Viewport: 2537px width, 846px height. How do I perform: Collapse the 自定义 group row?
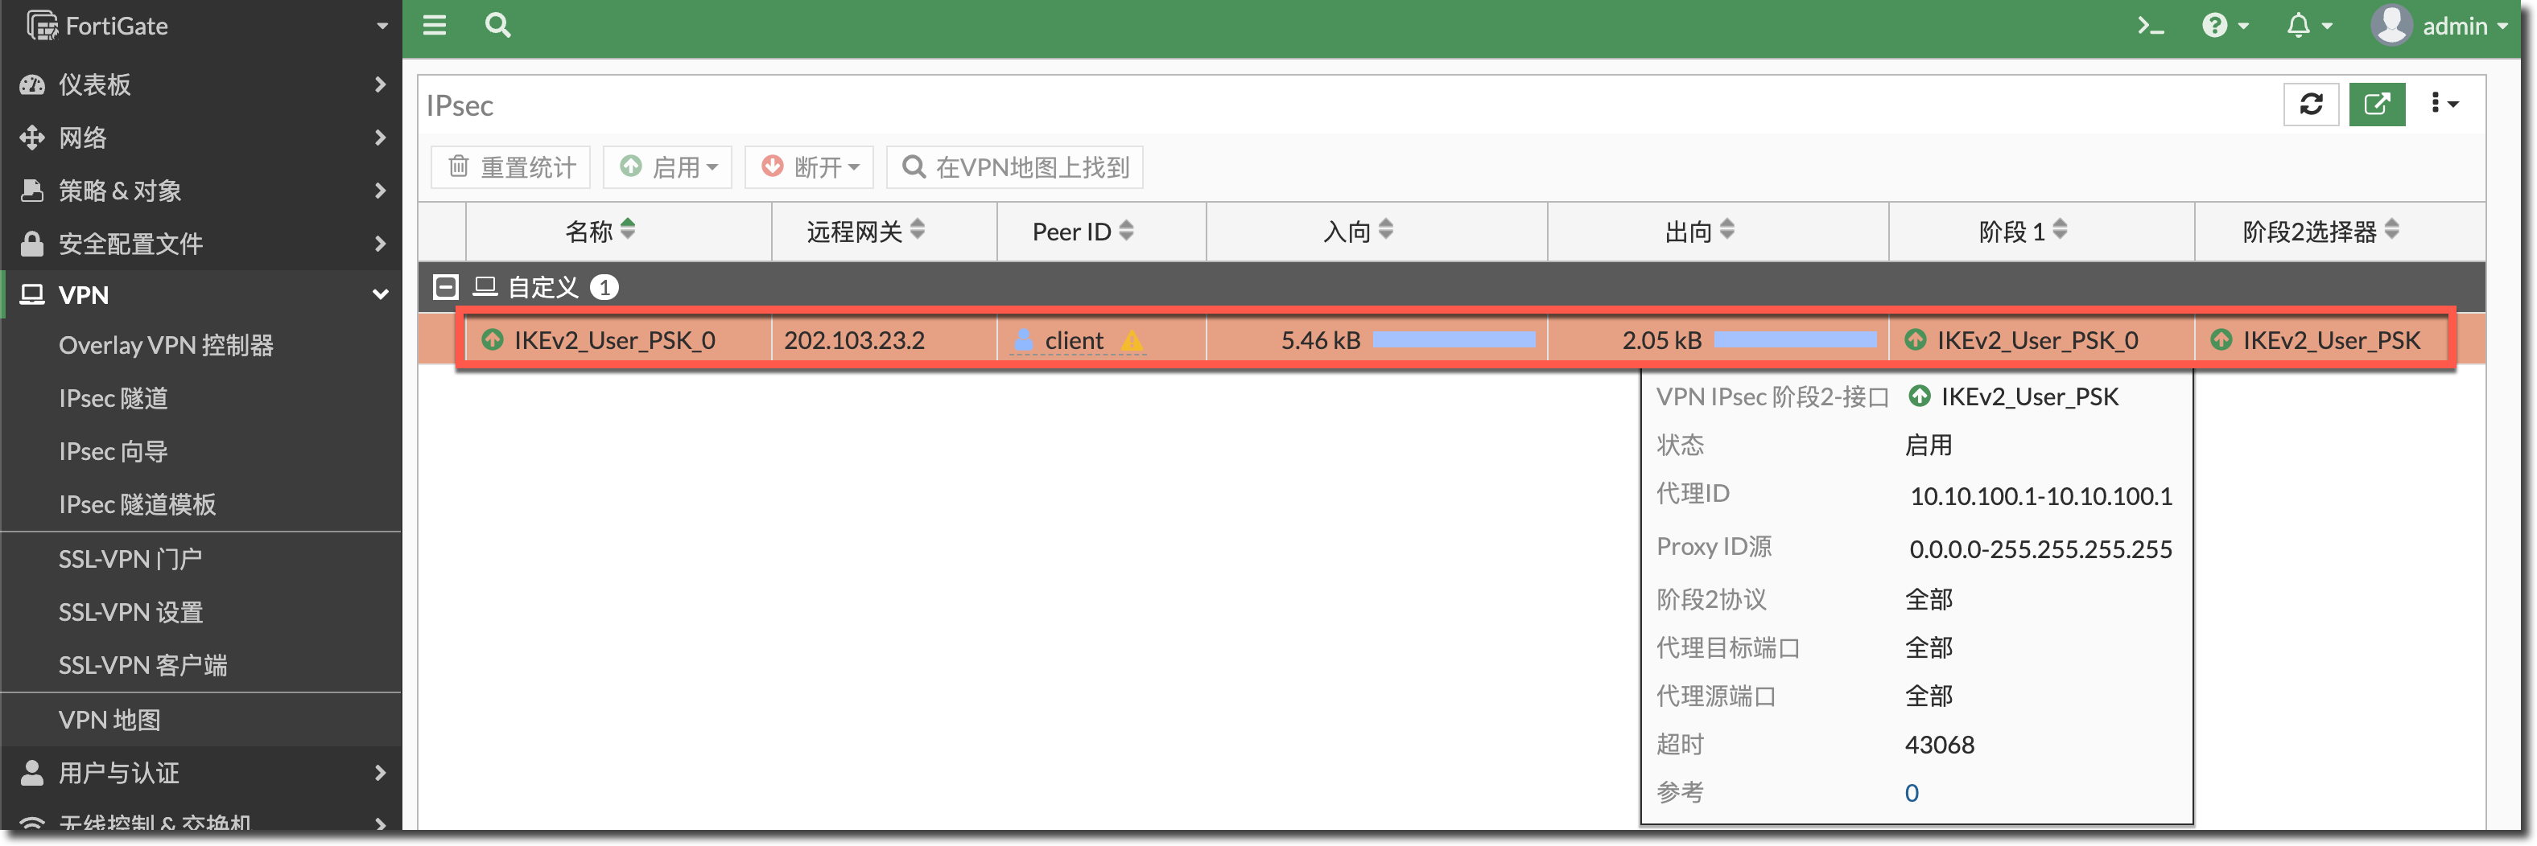pos(446,287)
